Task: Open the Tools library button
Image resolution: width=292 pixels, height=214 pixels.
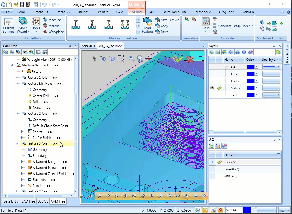Action: coord(36,25)
